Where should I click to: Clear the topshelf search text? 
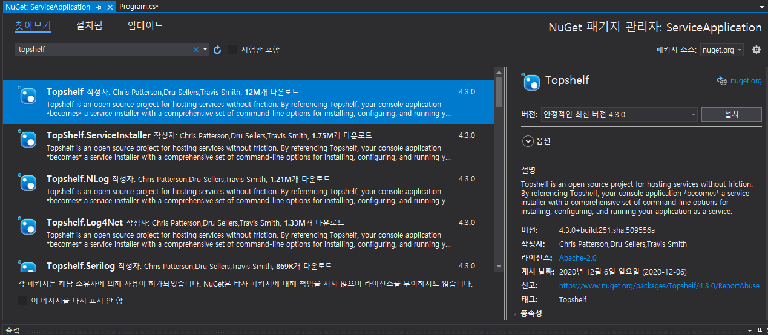(195, 50)
